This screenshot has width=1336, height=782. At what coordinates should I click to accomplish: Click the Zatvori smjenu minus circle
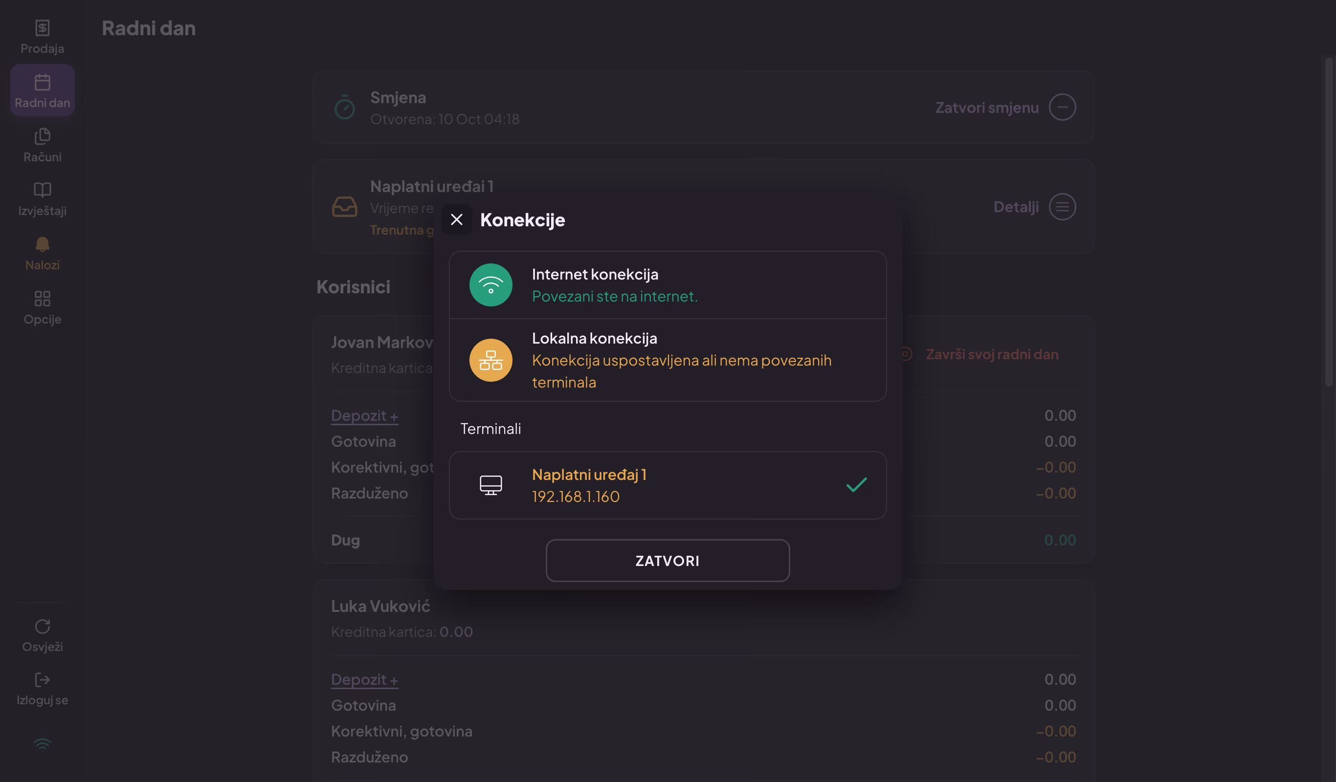click(1062, 108)
